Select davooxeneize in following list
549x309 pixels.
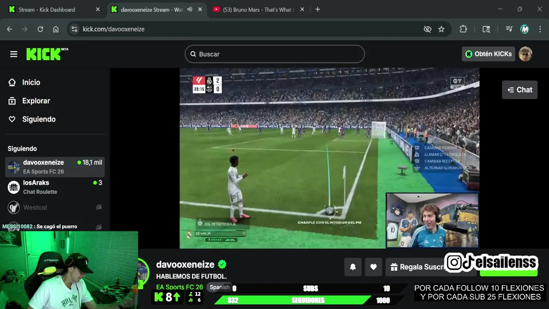pyautogui.click(x=55, y=167)
